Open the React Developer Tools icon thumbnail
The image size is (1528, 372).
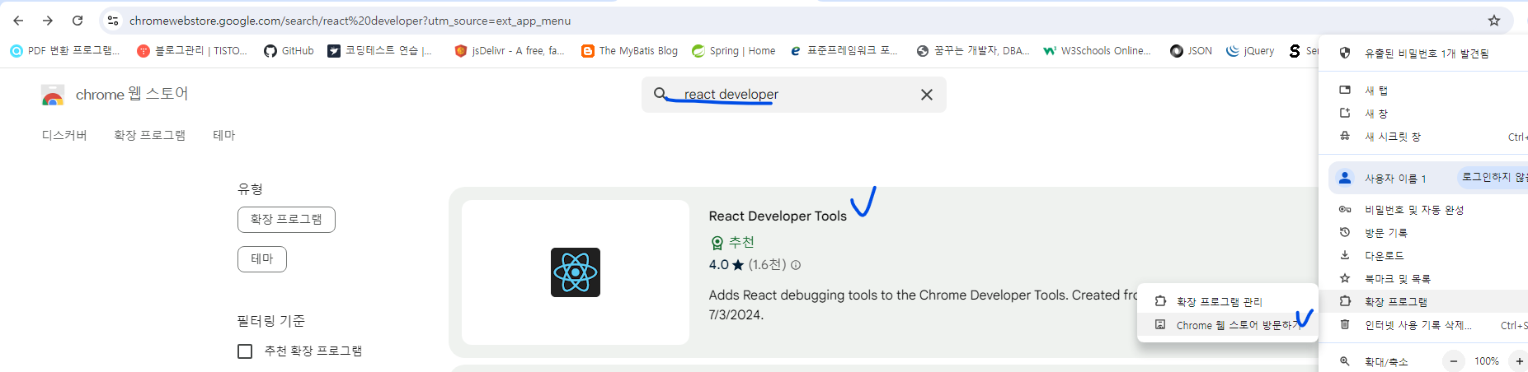tap(576, 272)
